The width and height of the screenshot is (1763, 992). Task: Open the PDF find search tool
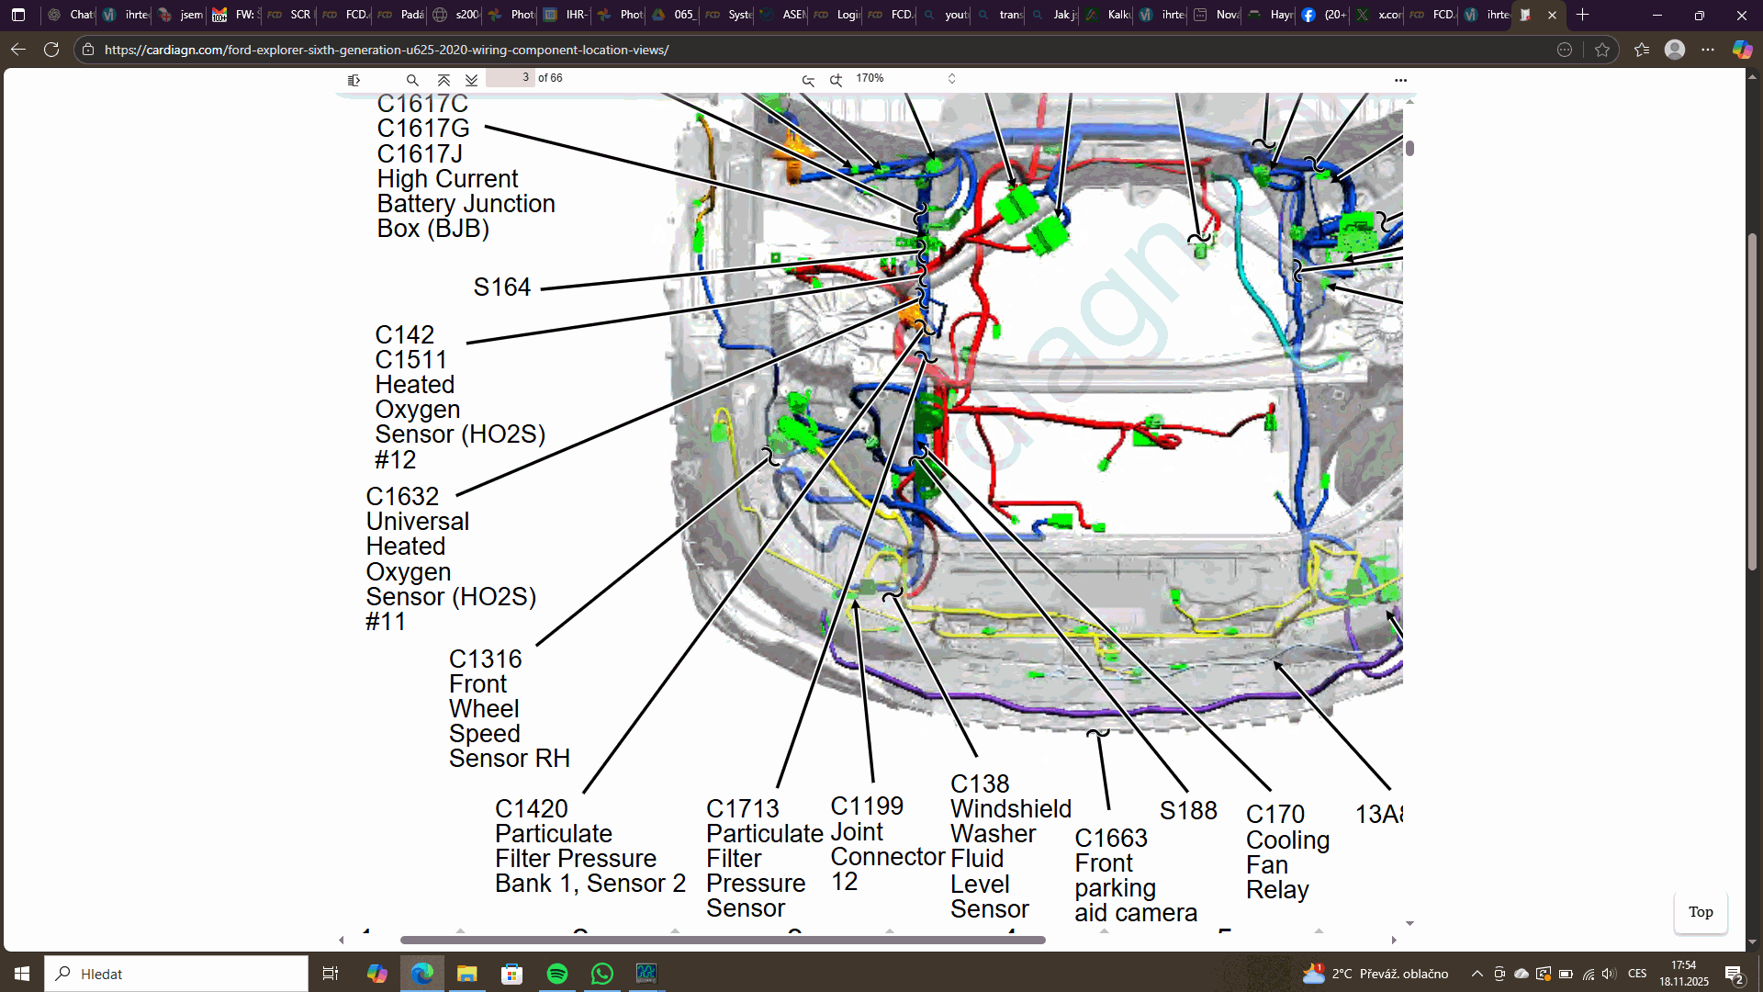(412, 80)
